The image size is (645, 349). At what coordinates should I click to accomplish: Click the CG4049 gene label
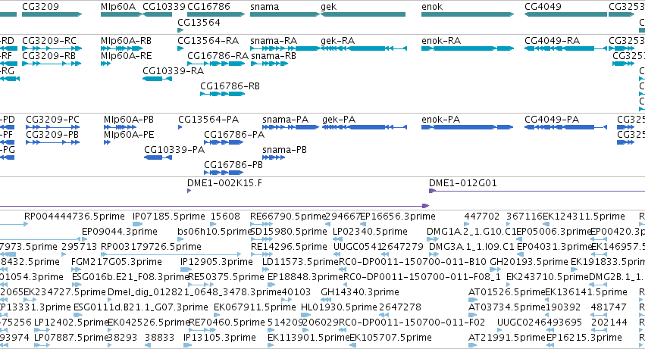coord(542,7)
